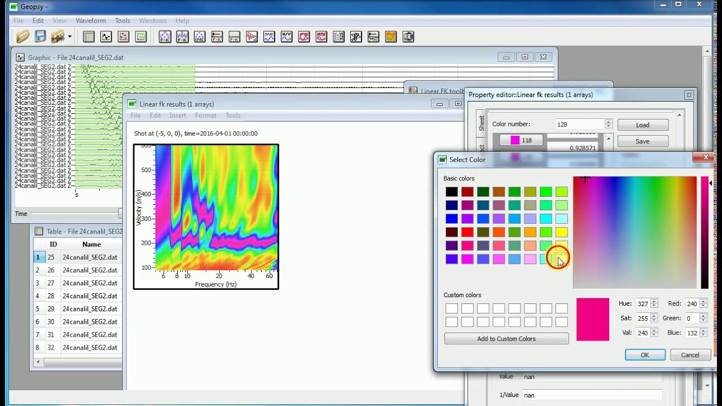
Task: Open the orange heat-map toolbar icon
Action: point(390,37)
